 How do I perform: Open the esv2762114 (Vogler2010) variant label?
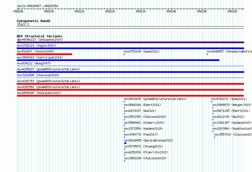click(x=37, y=45)
